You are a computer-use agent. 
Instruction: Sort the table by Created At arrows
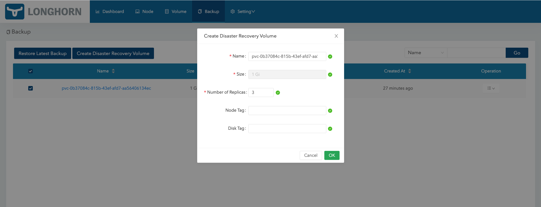410,71
